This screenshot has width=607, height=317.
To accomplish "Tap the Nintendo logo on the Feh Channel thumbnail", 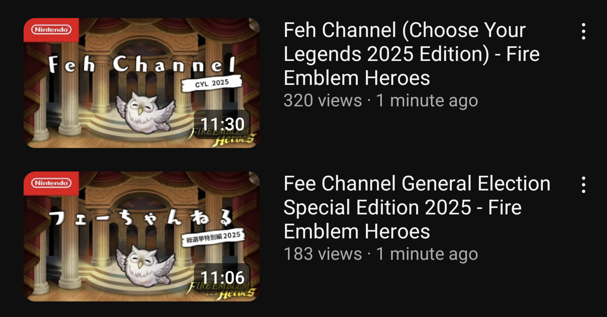I will pos(51,30).
